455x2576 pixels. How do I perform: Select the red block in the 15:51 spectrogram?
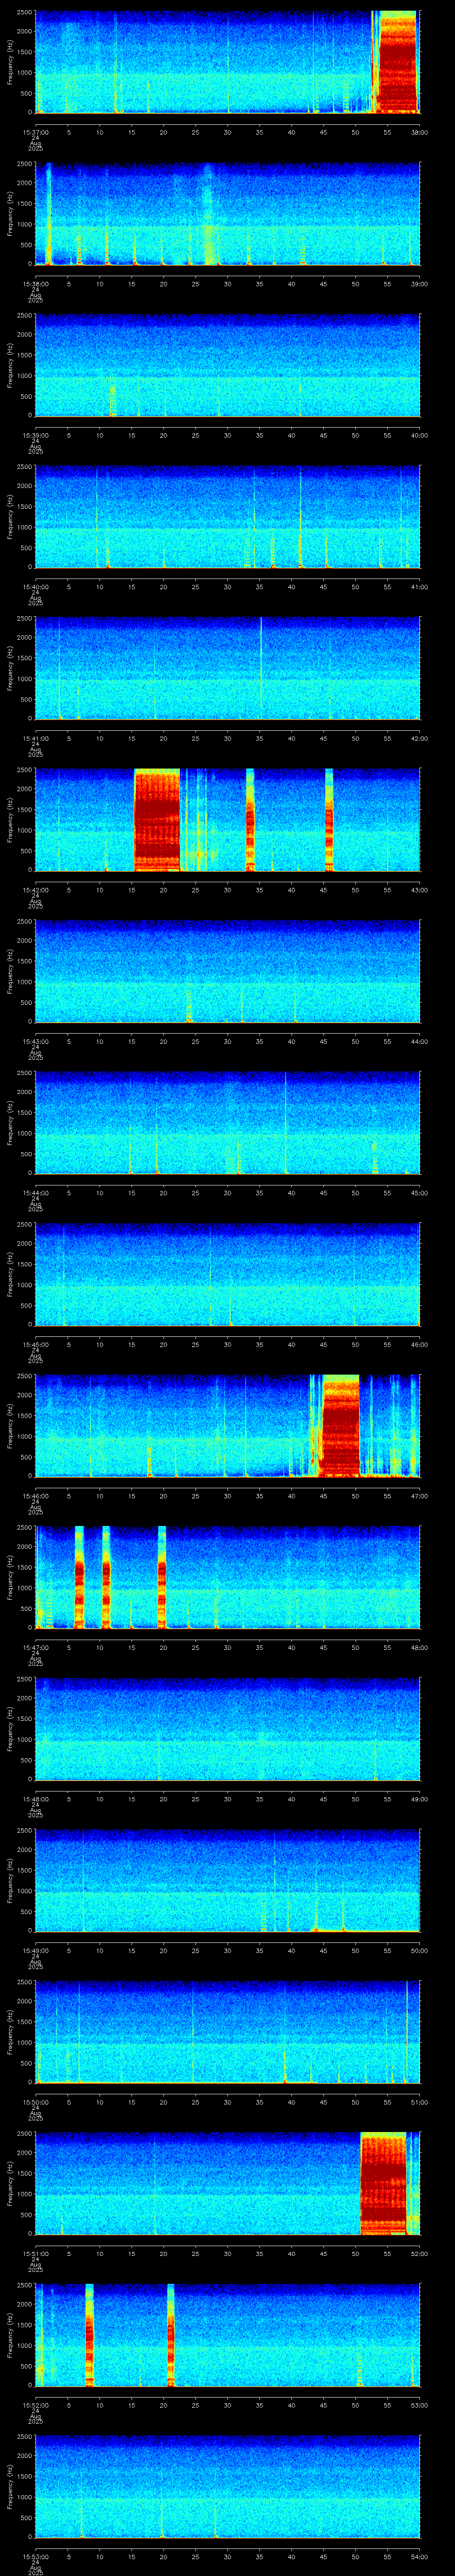coord(383,2183)
